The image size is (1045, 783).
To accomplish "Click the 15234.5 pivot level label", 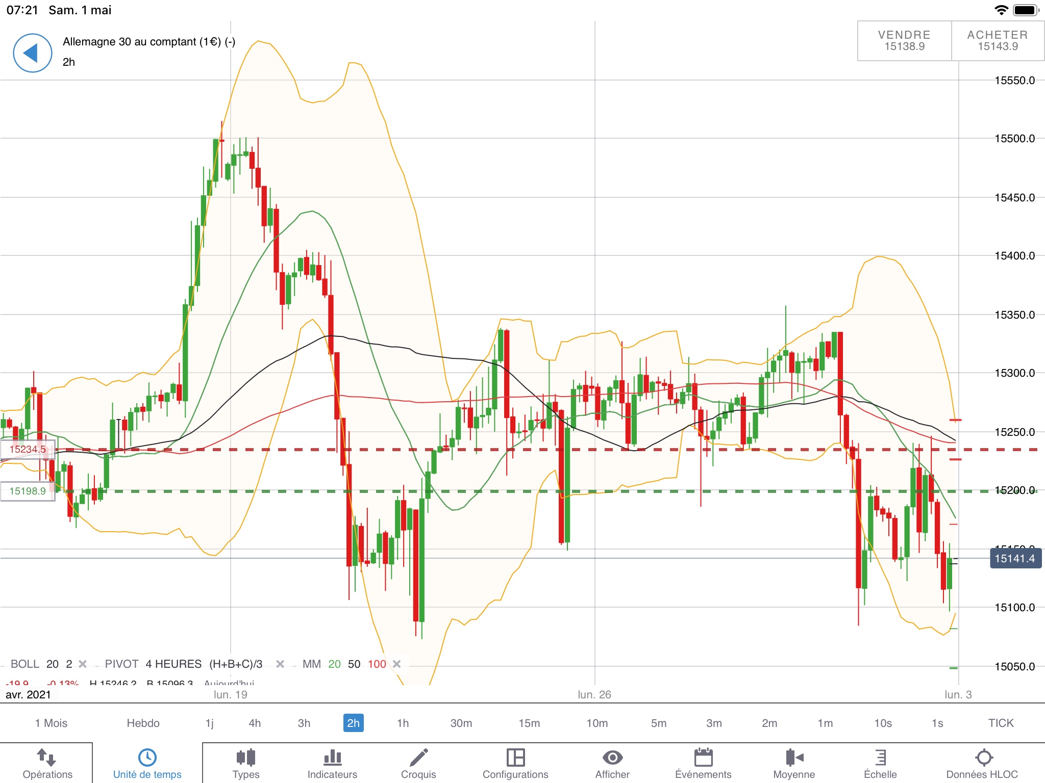I will [x=28, y=449].
